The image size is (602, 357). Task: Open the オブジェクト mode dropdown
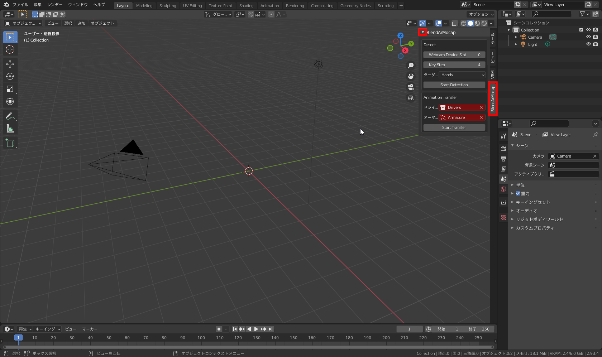pyautogui.click(x=23, y=23)
